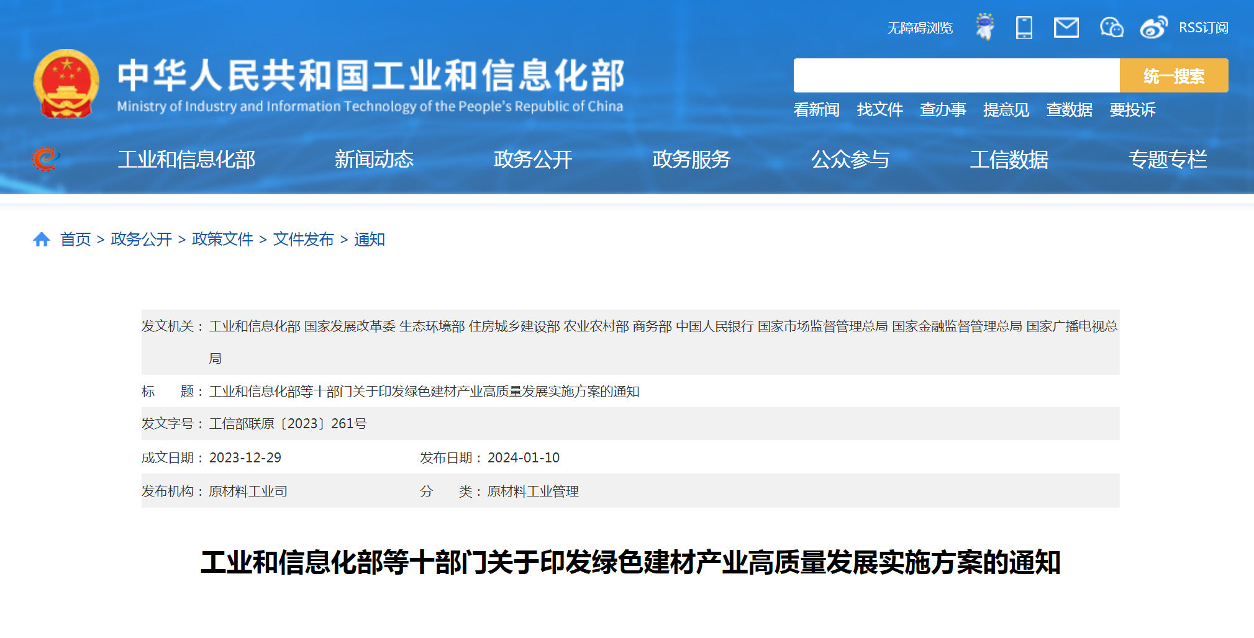Open the 政务服务 nav menu
This screenshot has width=1254, height=638.
click(x=691, y=159)
